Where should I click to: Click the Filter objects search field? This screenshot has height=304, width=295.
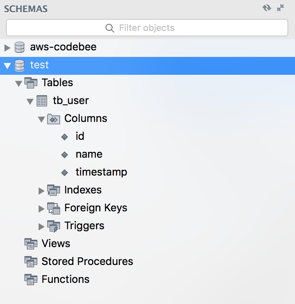[147, 28]
